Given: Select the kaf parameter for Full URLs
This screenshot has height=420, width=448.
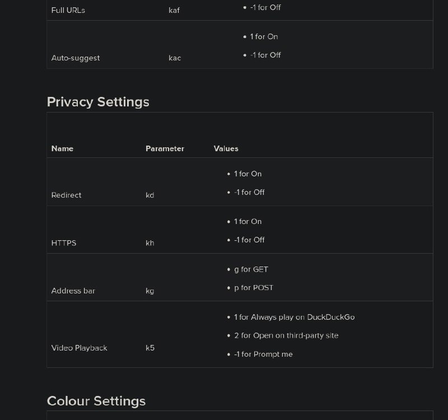Looking at the screenshot, I should click(174, 10).
